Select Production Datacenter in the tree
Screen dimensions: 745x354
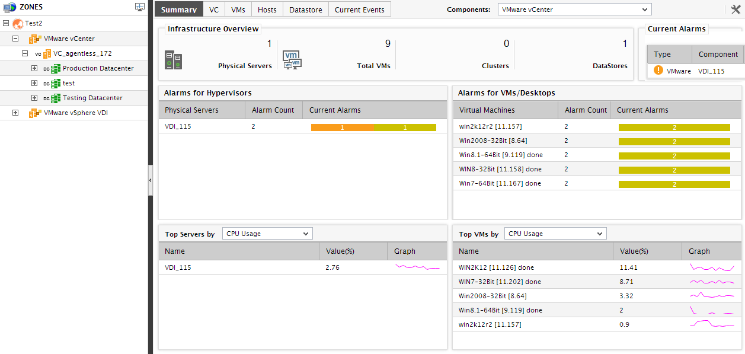[x=98, y=68]
